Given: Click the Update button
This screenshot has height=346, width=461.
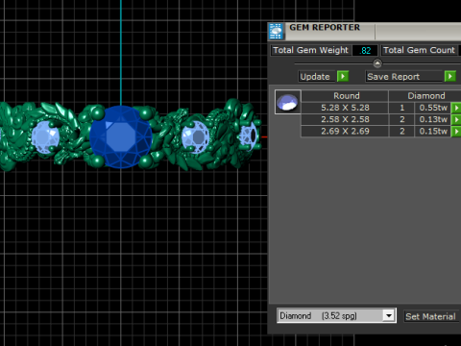Looking at the screenshot, I should (317, 77).
